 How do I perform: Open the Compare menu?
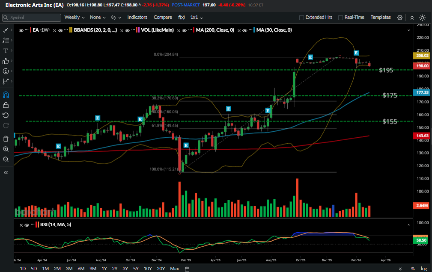[163, 18]
